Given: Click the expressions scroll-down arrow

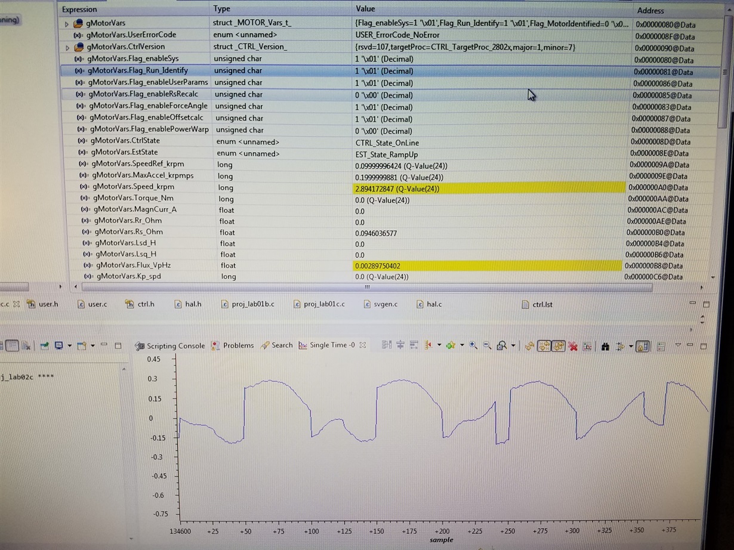Looking at the screenshot, I should [x=713, y=277].
